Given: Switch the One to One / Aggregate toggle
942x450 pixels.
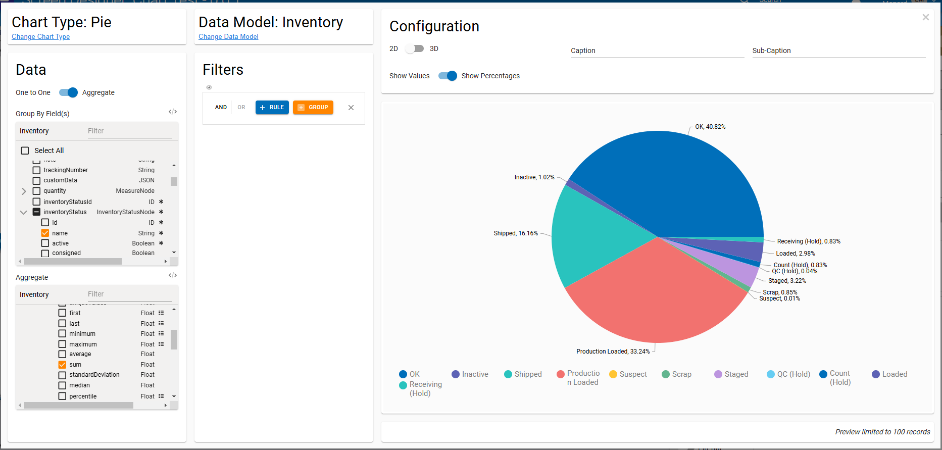Looking at the screenshot, I should [68, 92].
